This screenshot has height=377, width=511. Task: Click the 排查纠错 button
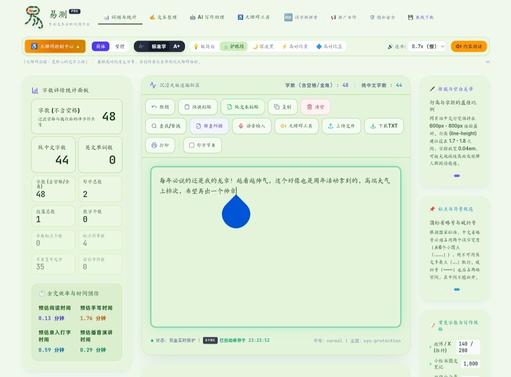209,126
